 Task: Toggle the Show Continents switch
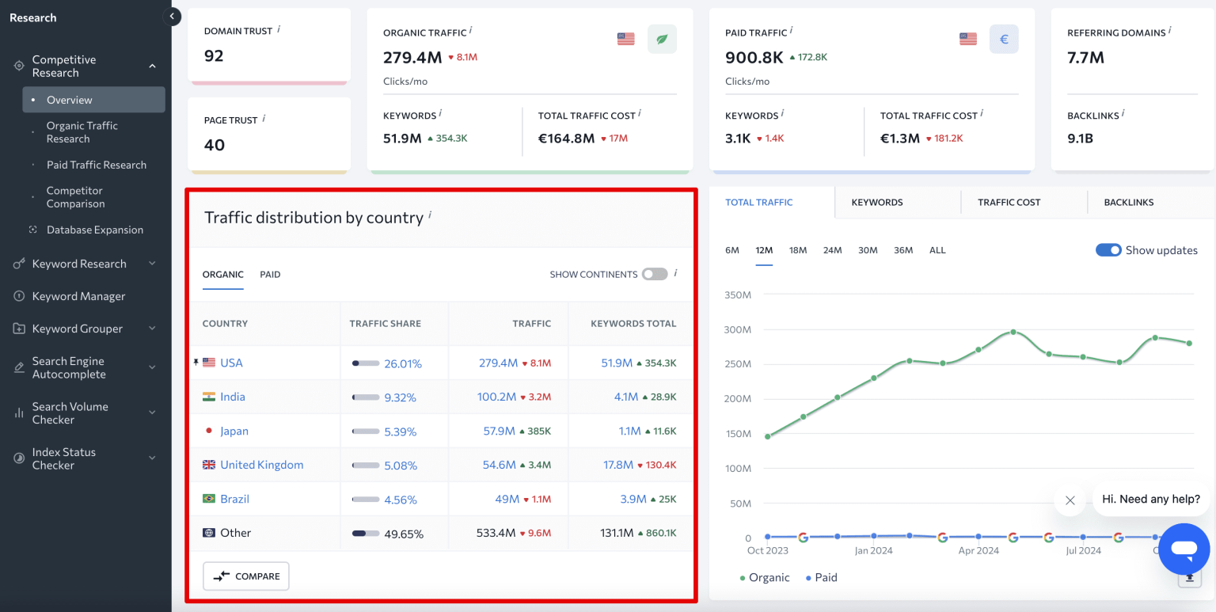click(x=654, y=274)
